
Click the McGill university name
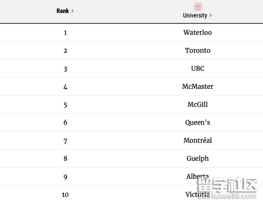[x=198, y=105]
